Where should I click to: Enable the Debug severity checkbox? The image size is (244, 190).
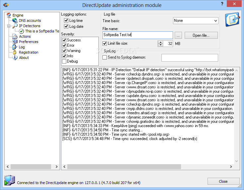click(x=64, y=61)
